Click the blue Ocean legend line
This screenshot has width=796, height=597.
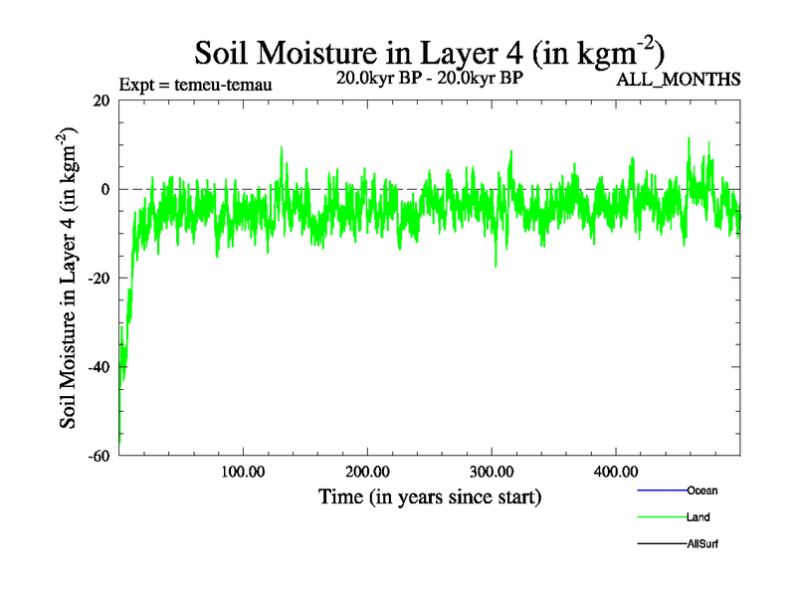click(x=661, y=490)
